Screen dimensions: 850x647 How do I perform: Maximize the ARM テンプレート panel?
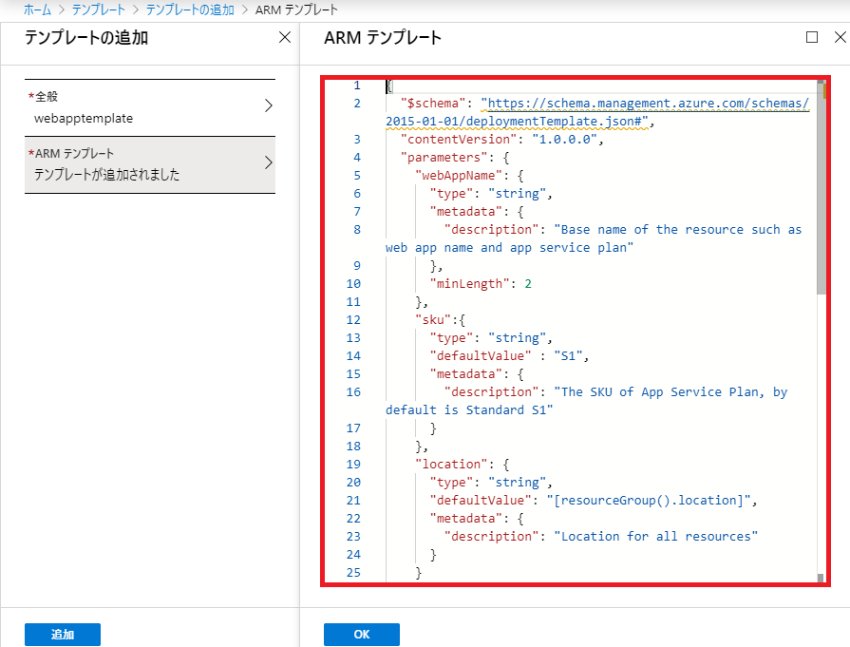click(812, 37)
